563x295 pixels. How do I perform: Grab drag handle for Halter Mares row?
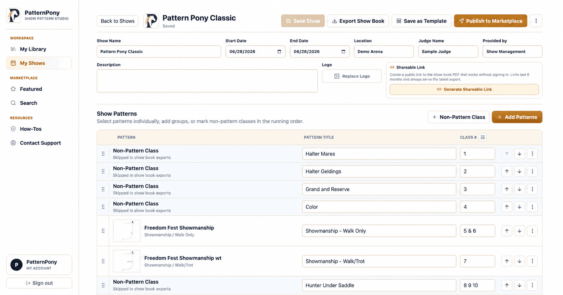103,154
